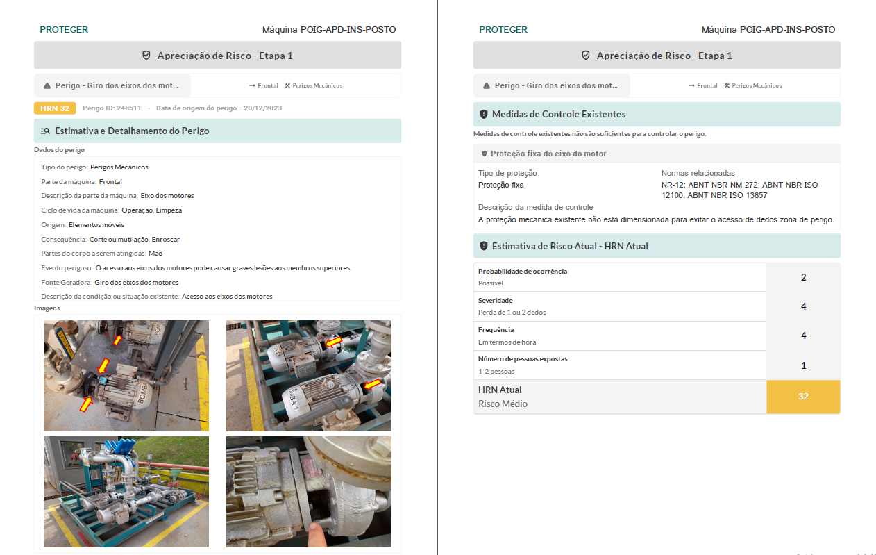
Task: Click the left PROTEGER logo link
Action: 64,30
